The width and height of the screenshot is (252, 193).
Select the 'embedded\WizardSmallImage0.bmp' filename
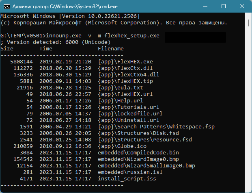[146, 166]
